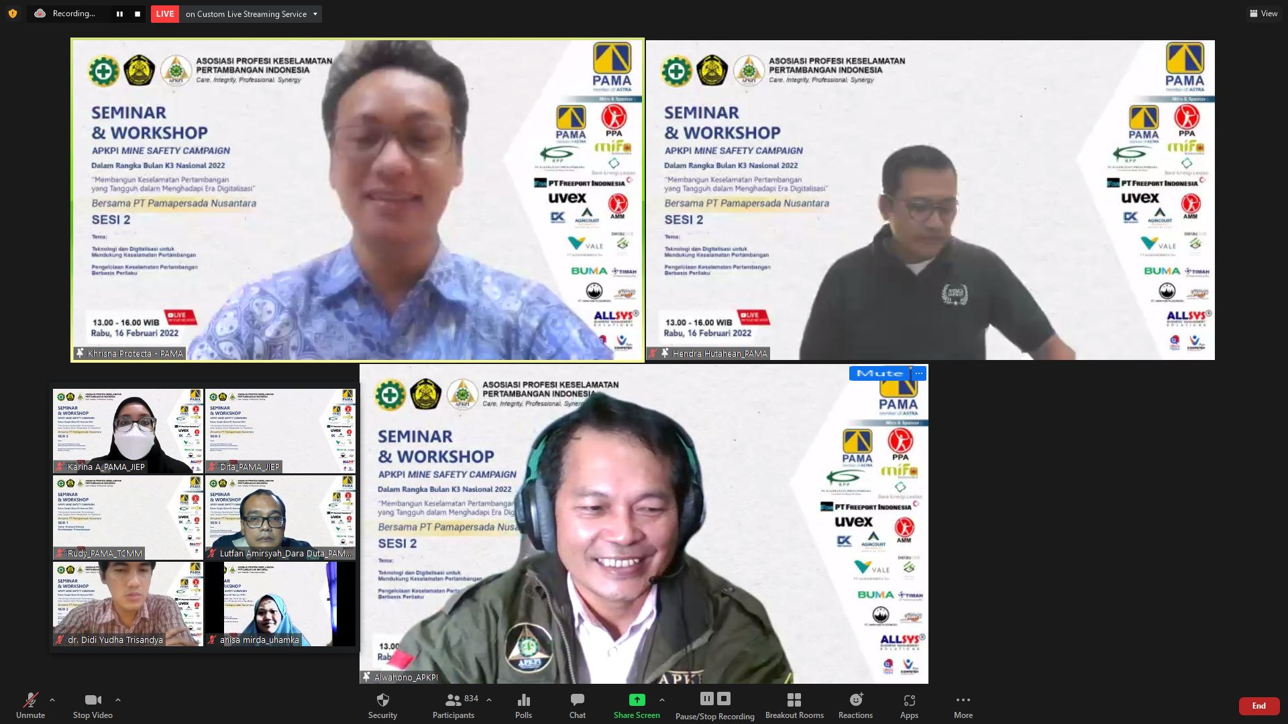Open the Reactions menu
This screenshot has height=724, width=1288.
tap(855, 701)
